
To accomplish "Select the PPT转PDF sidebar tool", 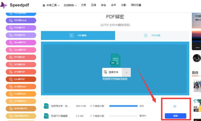I will (x=21, y=57).
